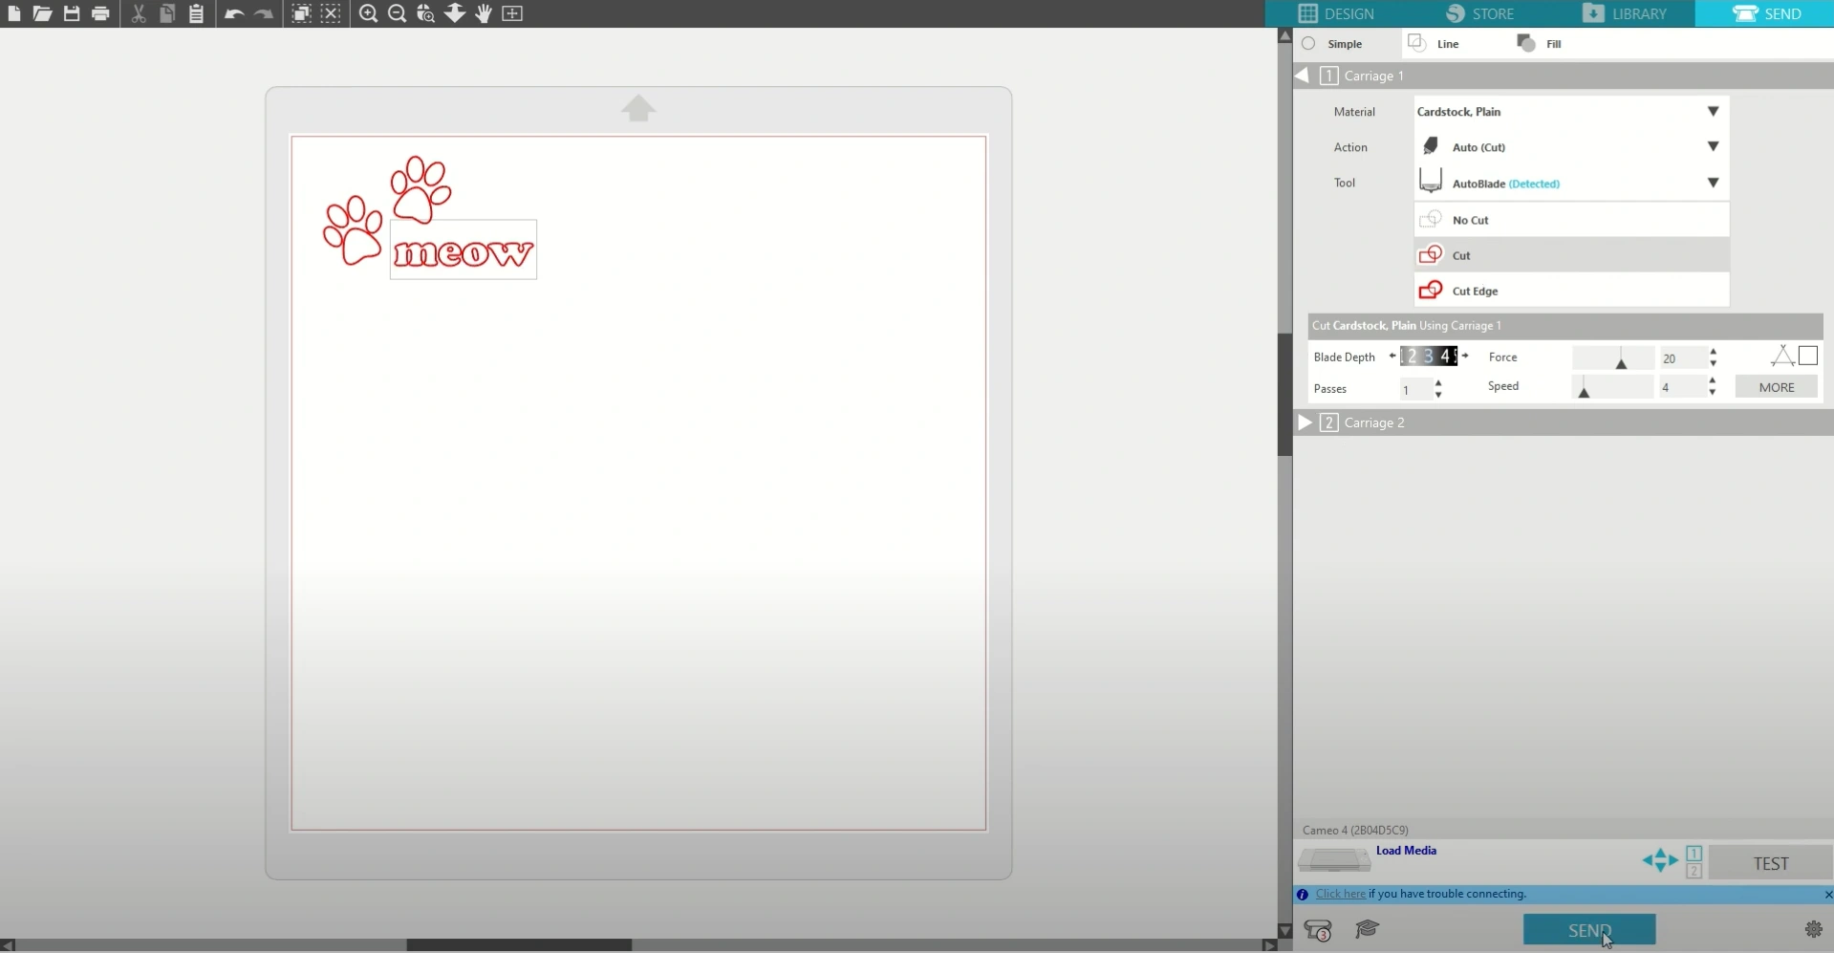Click the cutter machine icon with badge 3
This screenshot has width=1834, height=953.
pos(1318,930)
